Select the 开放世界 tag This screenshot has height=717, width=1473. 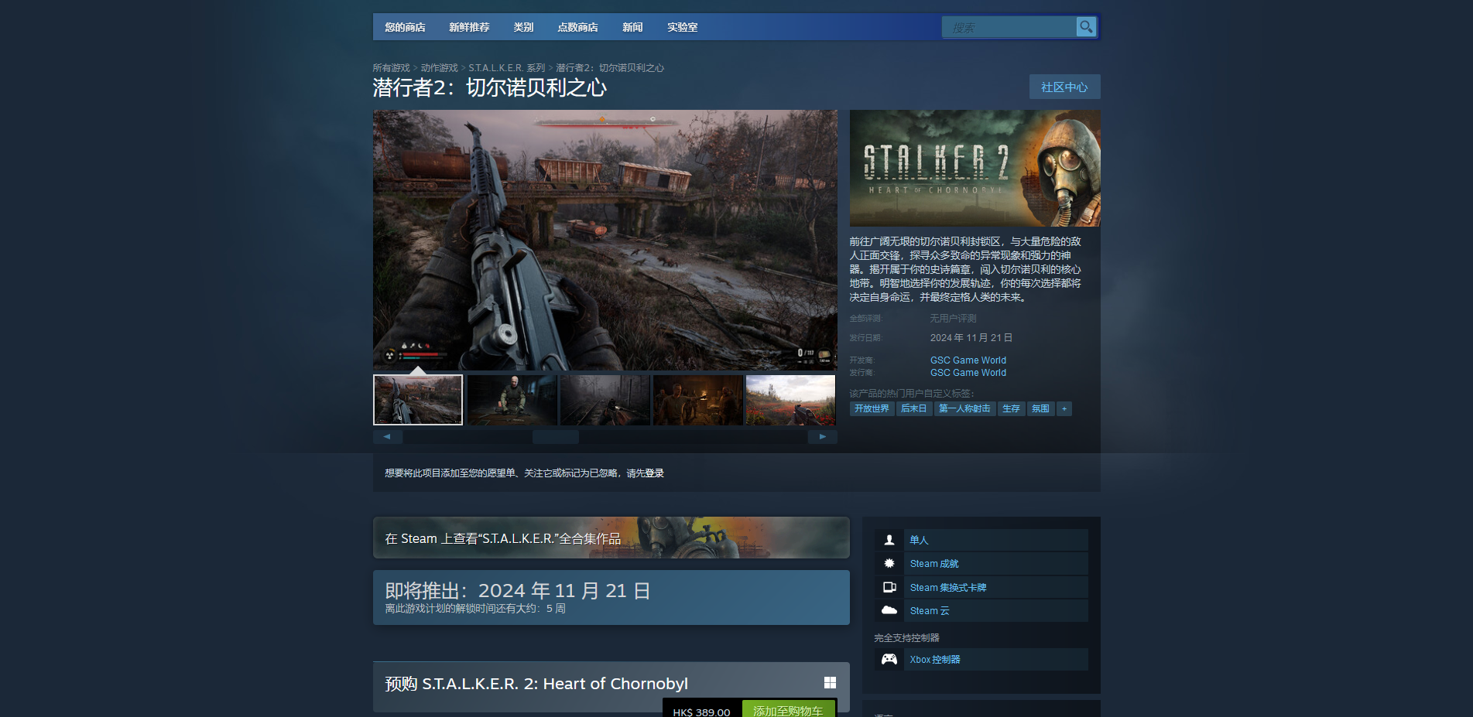872,408
